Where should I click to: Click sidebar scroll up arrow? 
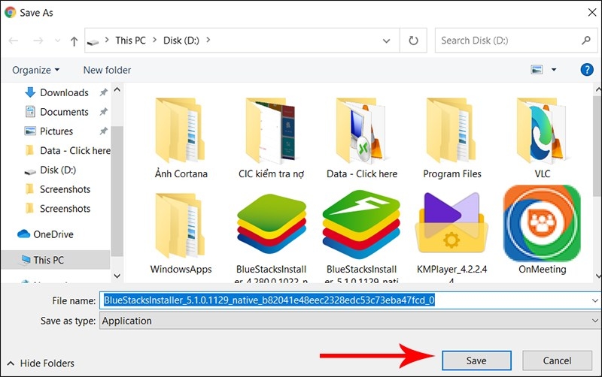pyautogui.click(x=117, y=89)
